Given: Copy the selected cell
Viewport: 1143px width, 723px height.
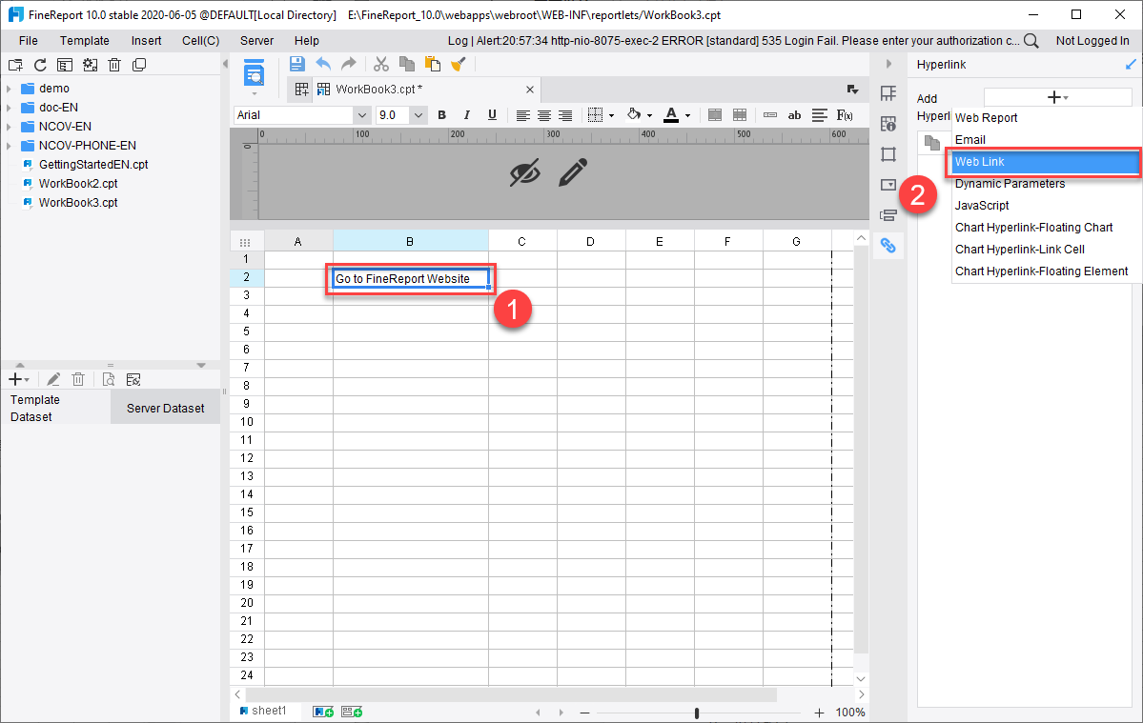Looking at the screenshot, I should coord(407,64).
